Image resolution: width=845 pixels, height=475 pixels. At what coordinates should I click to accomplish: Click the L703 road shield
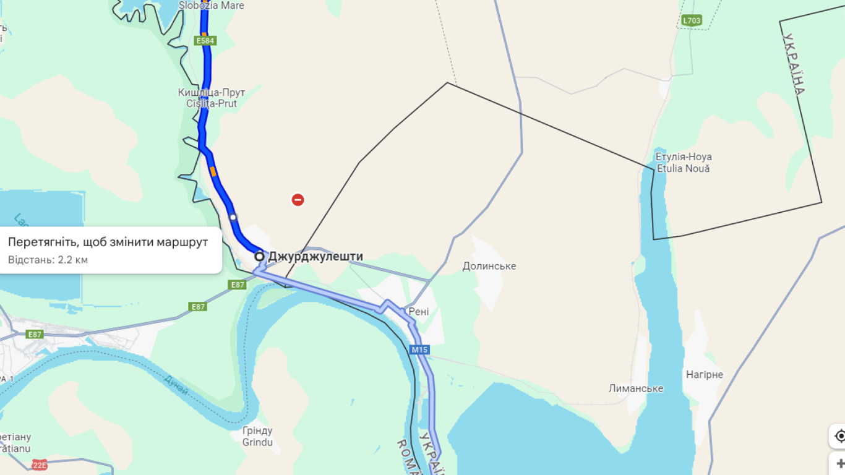692,20
